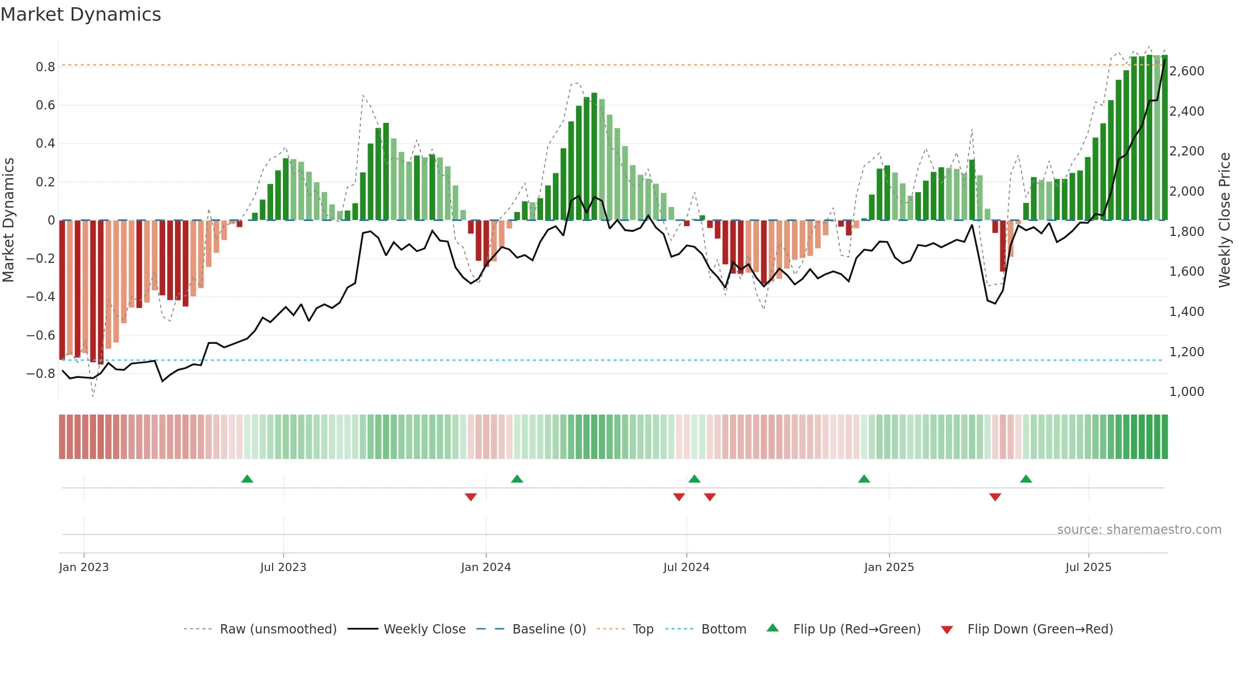Screen dimensions: 1239x697
Task: Select the Flip Up triangle just before Jan 2025
Action: [864, 479]
